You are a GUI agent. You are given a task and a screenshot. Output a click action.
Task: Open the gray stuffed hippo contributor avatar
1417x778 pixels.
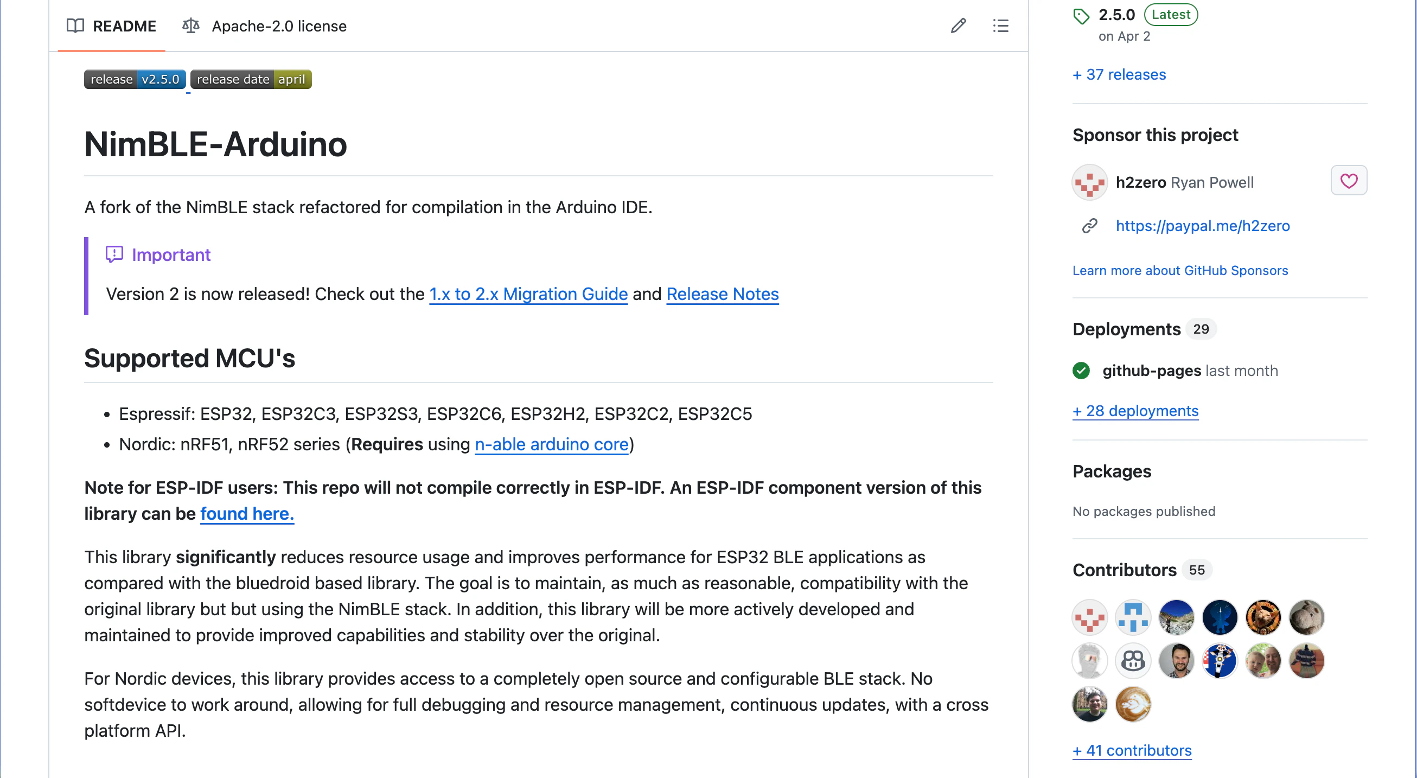click(1306, 617)
